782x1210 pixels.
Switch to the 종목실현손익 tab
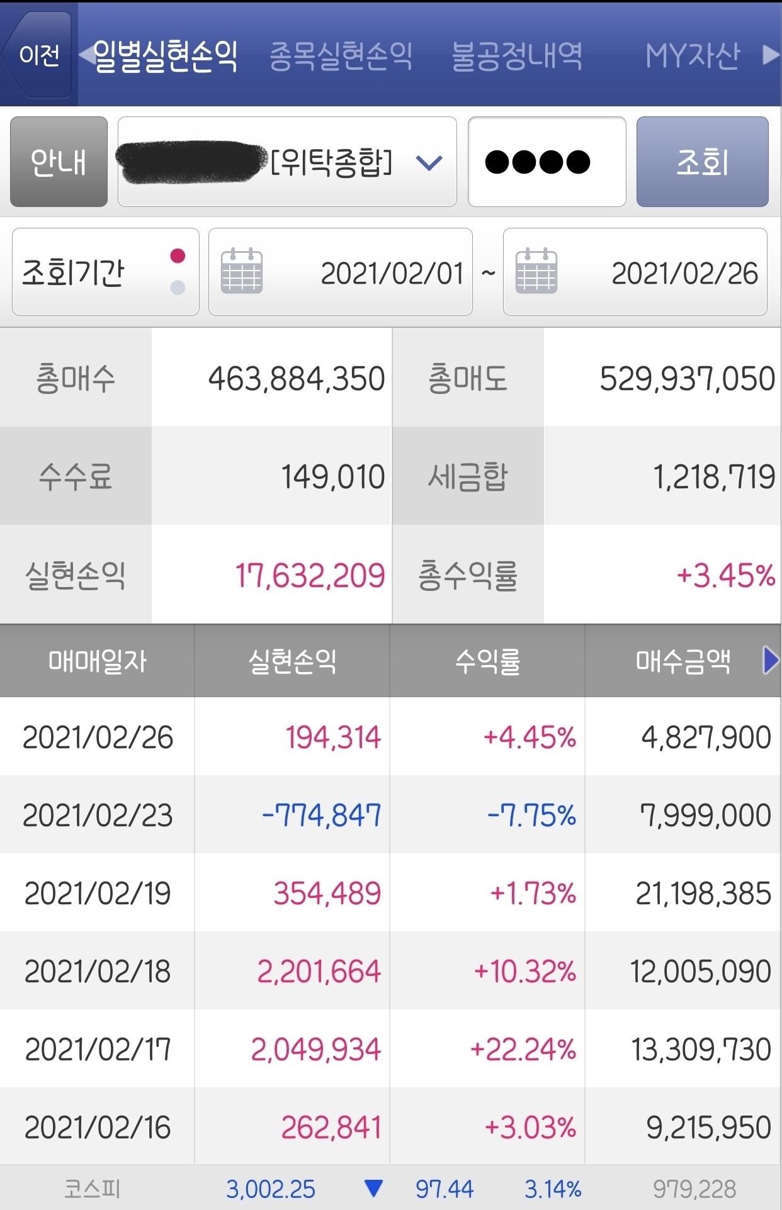pyautogui.click(x=341, y=56)
